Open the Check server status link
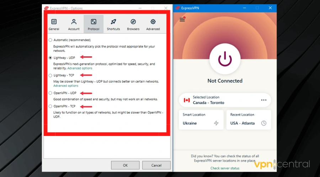Viewport: 320px width, 177px height. tap(225, 168)
